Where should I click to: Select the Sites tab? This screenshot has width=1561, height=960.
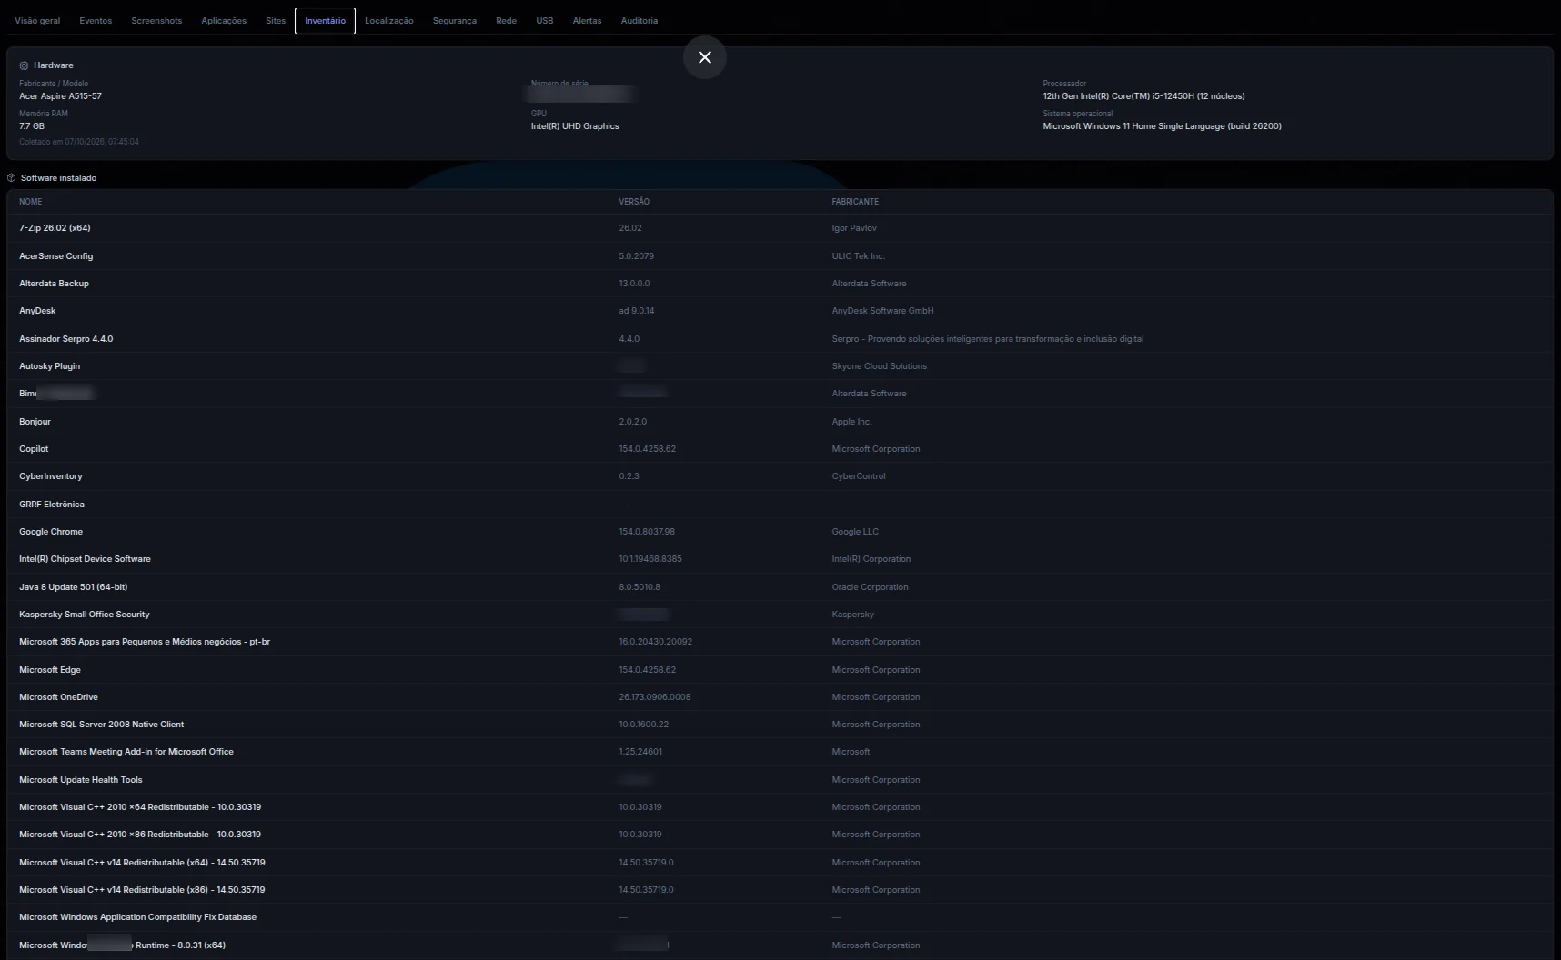point(276,21)
